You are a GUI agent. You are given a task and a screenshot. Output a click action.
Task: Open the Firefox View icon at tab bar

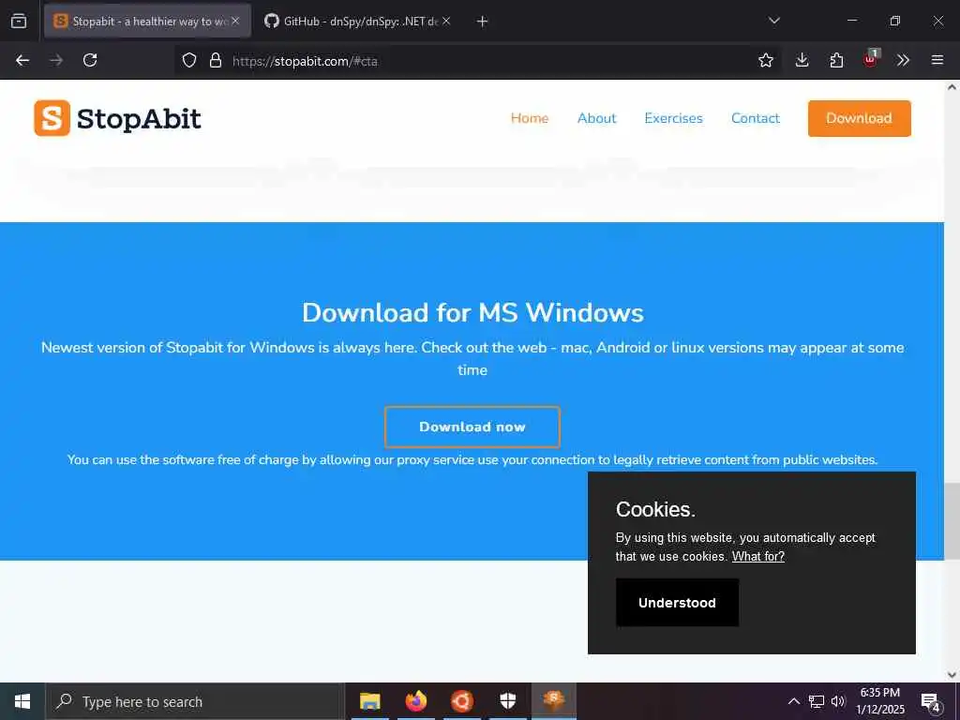coord(19,21)
